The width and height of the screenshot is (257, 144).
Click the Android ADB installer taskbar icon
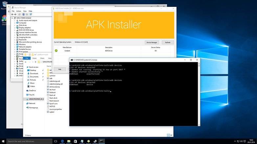pos(88,141)
